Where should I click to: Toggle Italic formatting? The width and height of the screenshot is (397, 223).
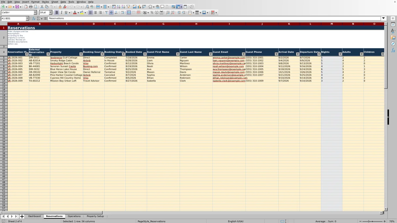(61, 13)
